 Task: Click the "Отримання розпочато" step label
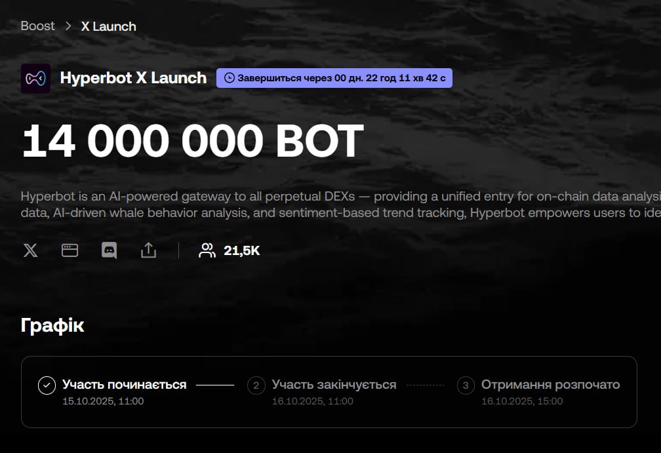tap(550, 385)
